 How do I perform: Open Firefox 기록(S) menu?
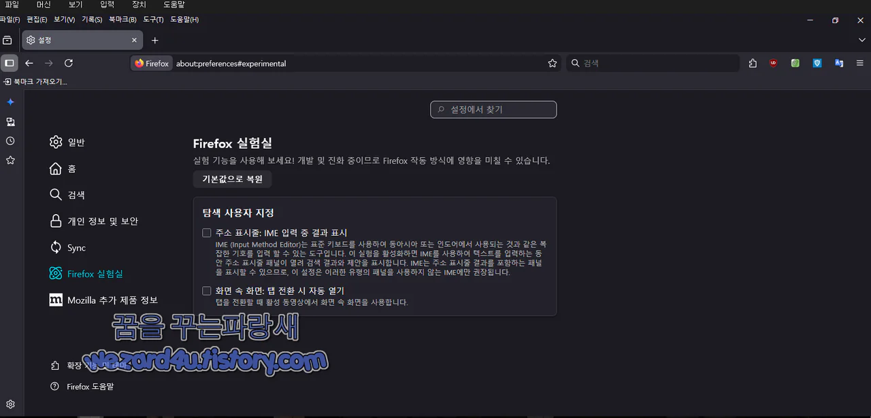[92, 20]
